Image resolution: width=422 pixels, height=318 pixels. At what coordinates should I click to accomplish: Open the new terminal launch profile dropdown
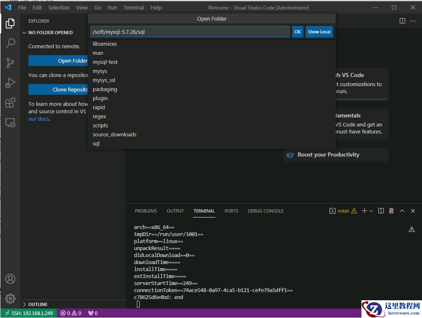(371, 211)
